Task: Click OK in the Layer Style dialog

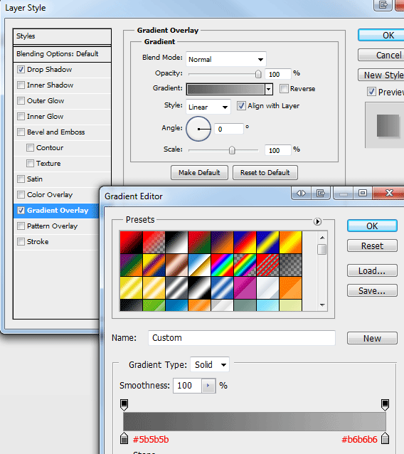Action: 381,35
